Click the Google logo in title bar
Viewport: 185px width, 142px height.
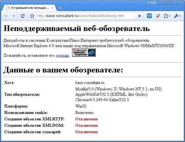click(152, 3)
